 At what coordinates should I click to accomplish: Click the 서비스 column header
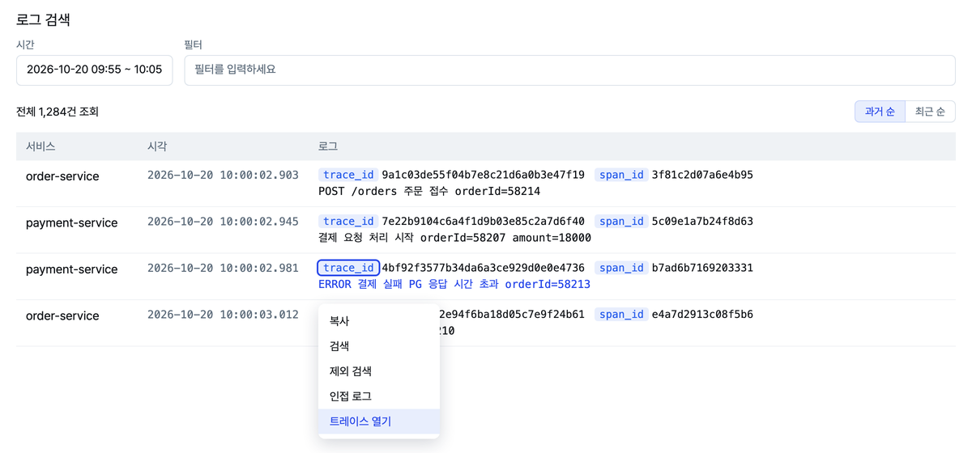[x=40, y=146]
